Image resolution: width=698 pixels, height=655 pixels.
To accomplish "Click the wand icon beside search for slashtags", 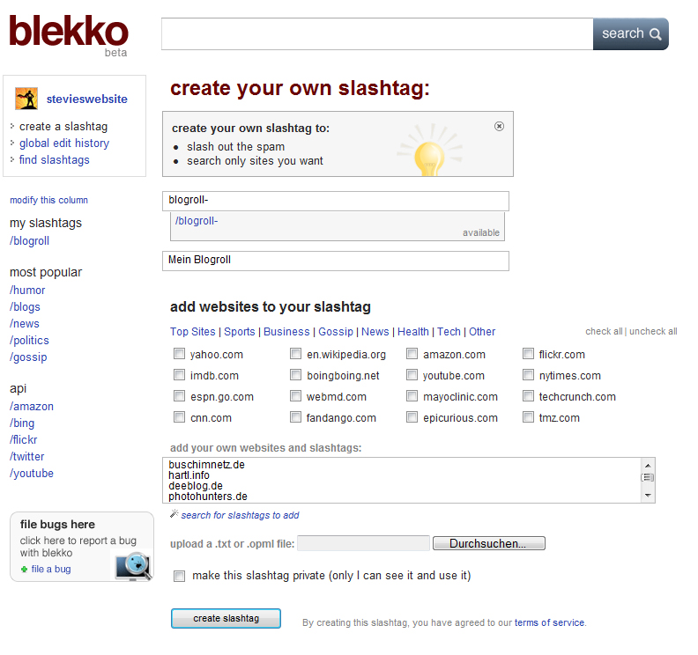I will coord(174,514).
